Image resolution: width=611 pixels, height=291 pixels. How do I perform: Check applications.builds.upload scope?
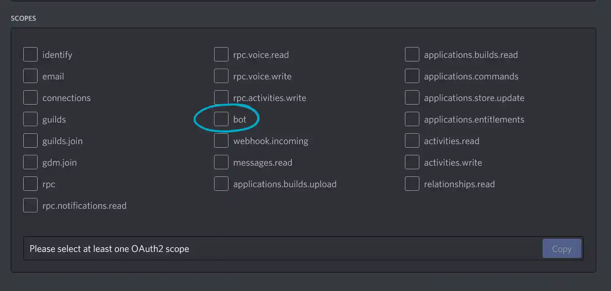click(x=221, y=184)
